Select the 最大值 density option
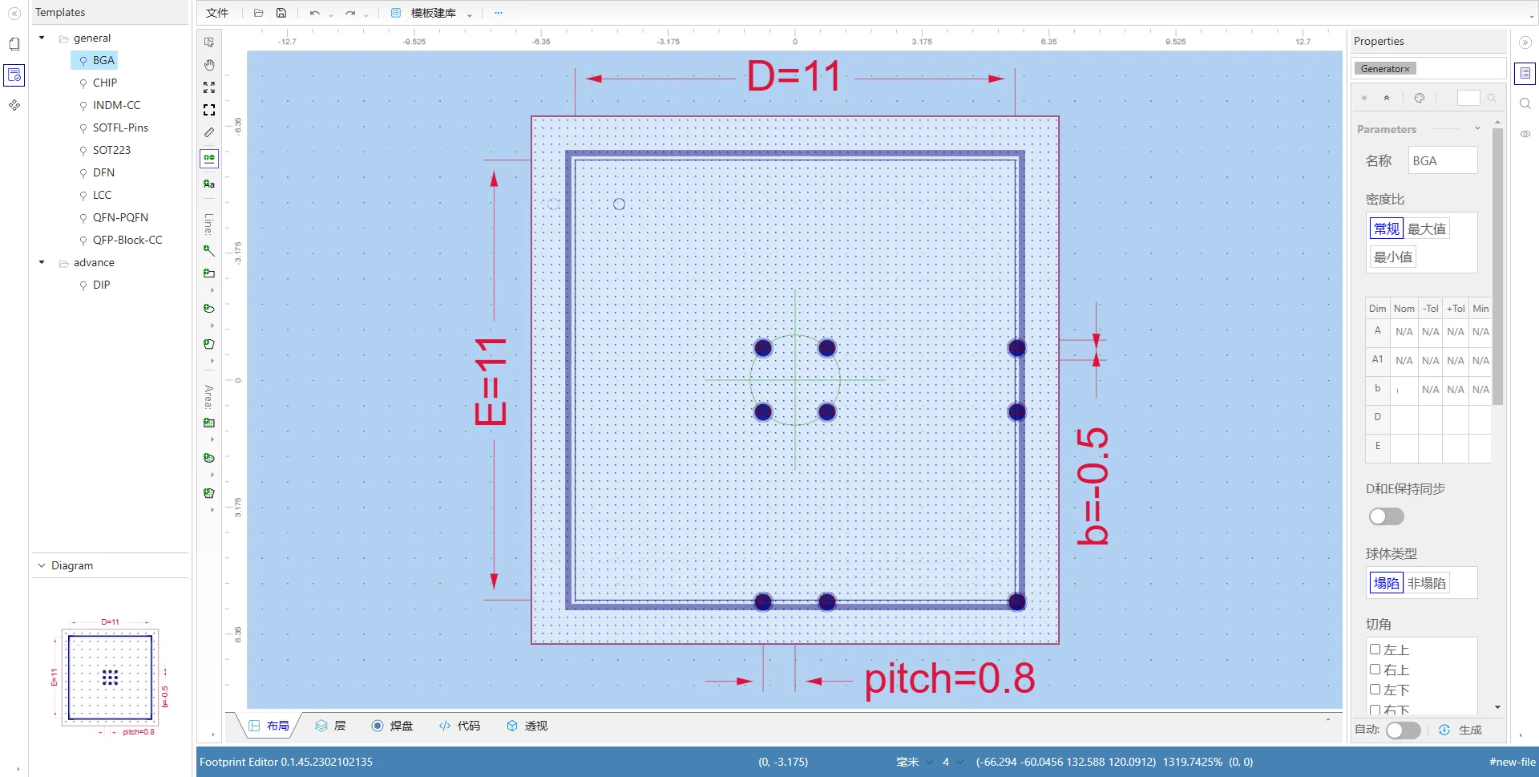 tap(1427, 229)
